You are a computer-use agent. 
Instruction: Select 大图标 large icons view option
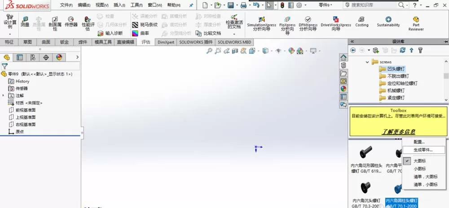(419, 161)
